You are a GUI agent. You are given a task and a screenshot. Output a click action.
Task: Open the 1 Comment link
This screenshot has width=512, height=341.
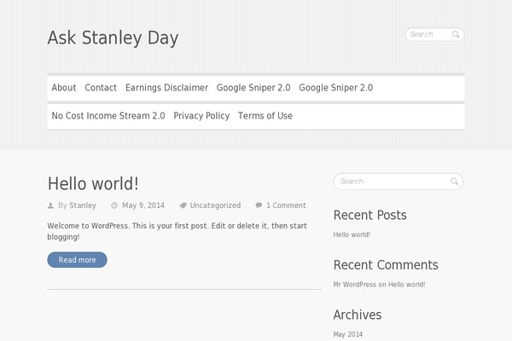286,205
